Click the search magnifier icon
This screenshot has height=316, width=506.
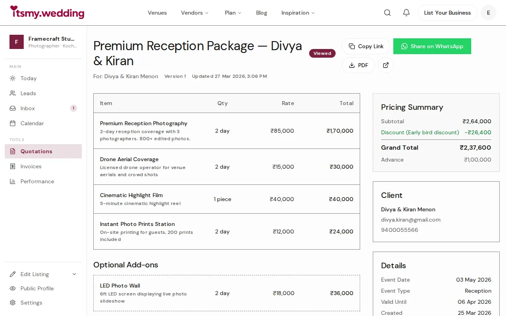[387, 13]
